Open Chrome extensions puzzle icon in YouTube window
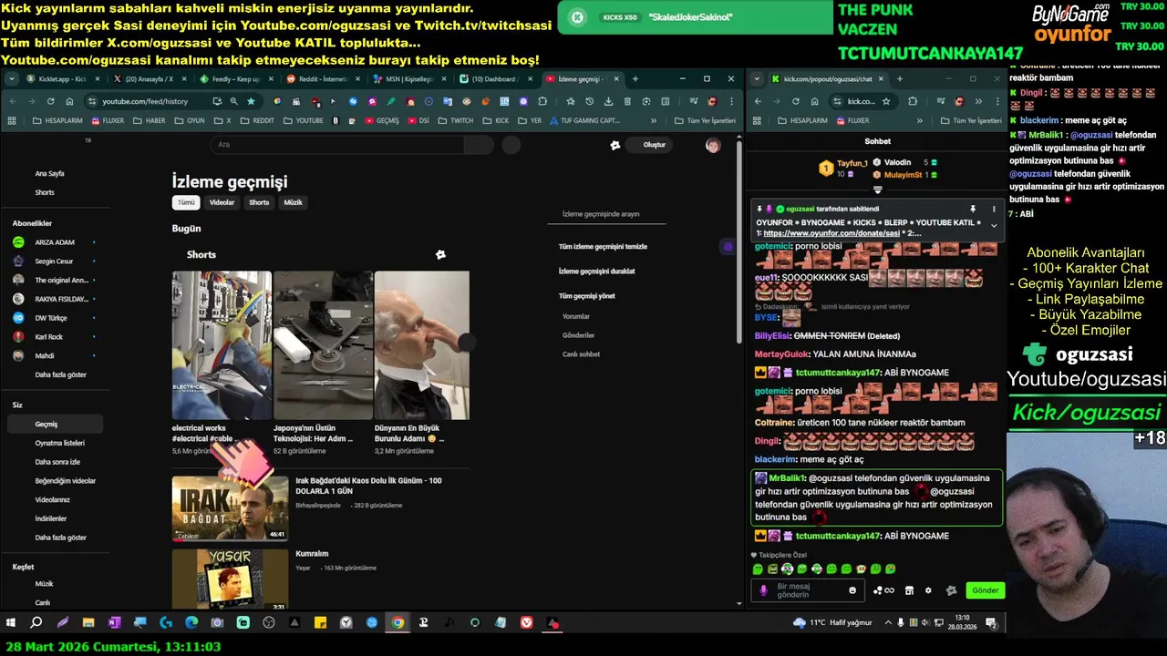 (544, 101)
